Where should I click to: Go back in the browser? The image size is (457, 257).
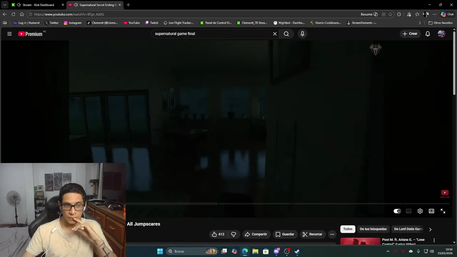tap(5, 14)
